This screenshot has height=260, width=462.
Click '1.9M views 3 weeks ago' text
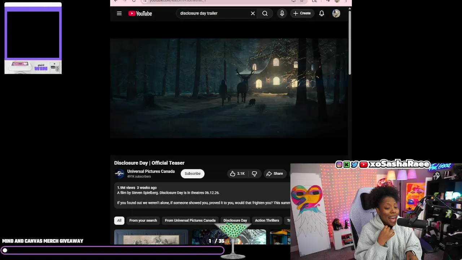[x=137, y=188]
